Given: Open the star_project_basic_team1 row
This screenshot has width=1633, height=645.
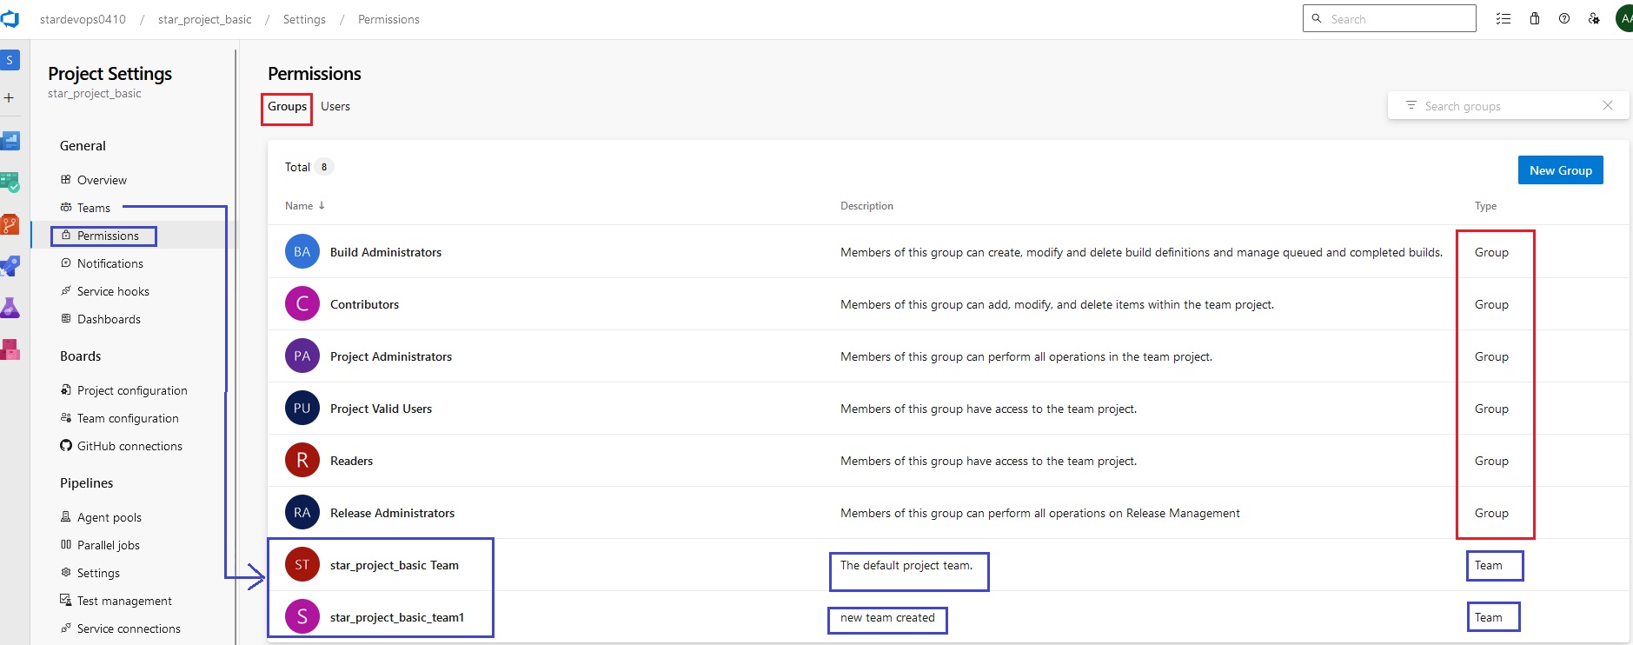Looking at the screenshot, I should coord(947,617).
